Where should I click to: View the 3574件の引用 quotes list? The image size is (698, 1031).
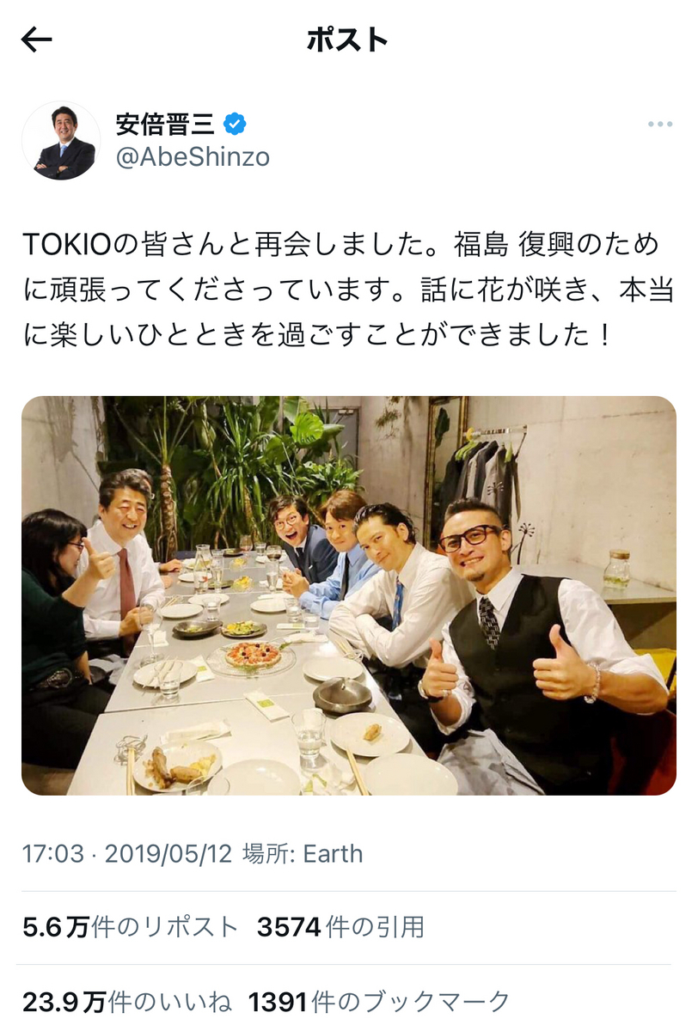(340, 927)
